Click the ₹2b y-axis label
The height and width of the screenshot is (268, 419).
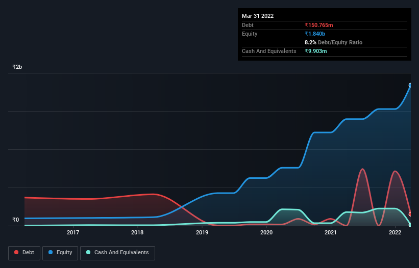pyautogui.click(x=17, y=67)
